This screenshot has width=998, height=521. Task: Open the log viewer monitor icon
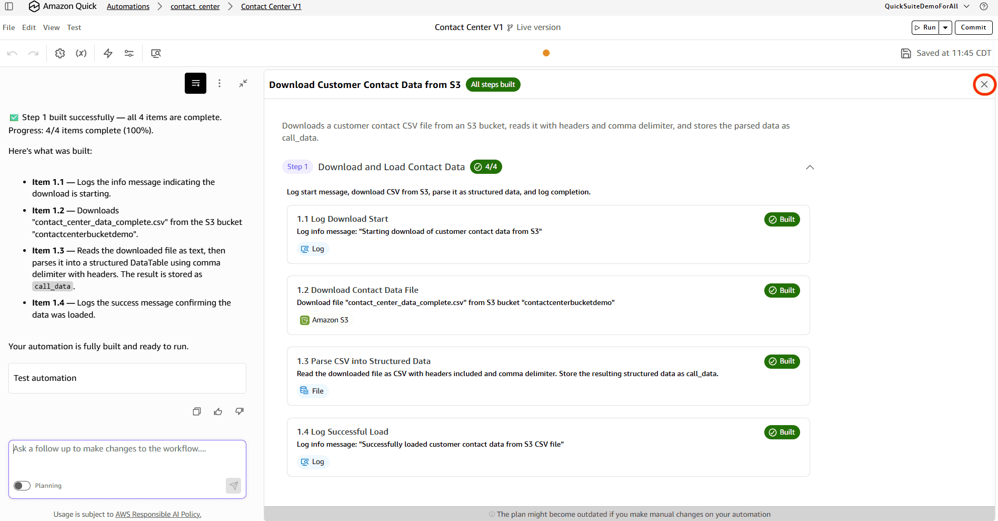coord(156,53)
